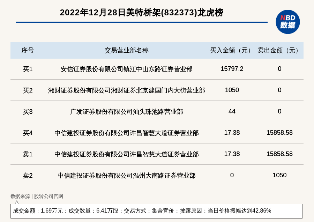Select 17.38 in the 买4 row
The width and height of the screenshot is (314, 222).
click(232, 132)
